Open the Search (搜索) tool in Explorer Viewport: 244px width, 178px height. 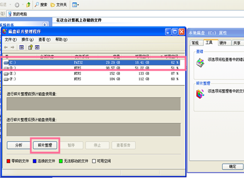click(x=41, y=5)
